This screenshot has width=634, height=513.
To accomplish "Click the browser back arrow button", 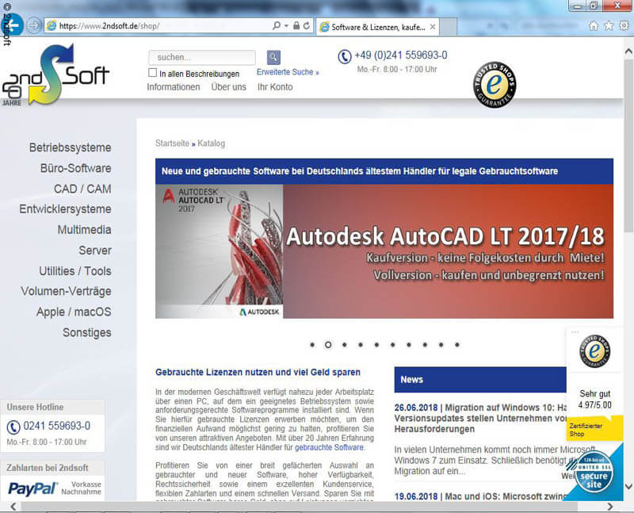I will 13,25.
